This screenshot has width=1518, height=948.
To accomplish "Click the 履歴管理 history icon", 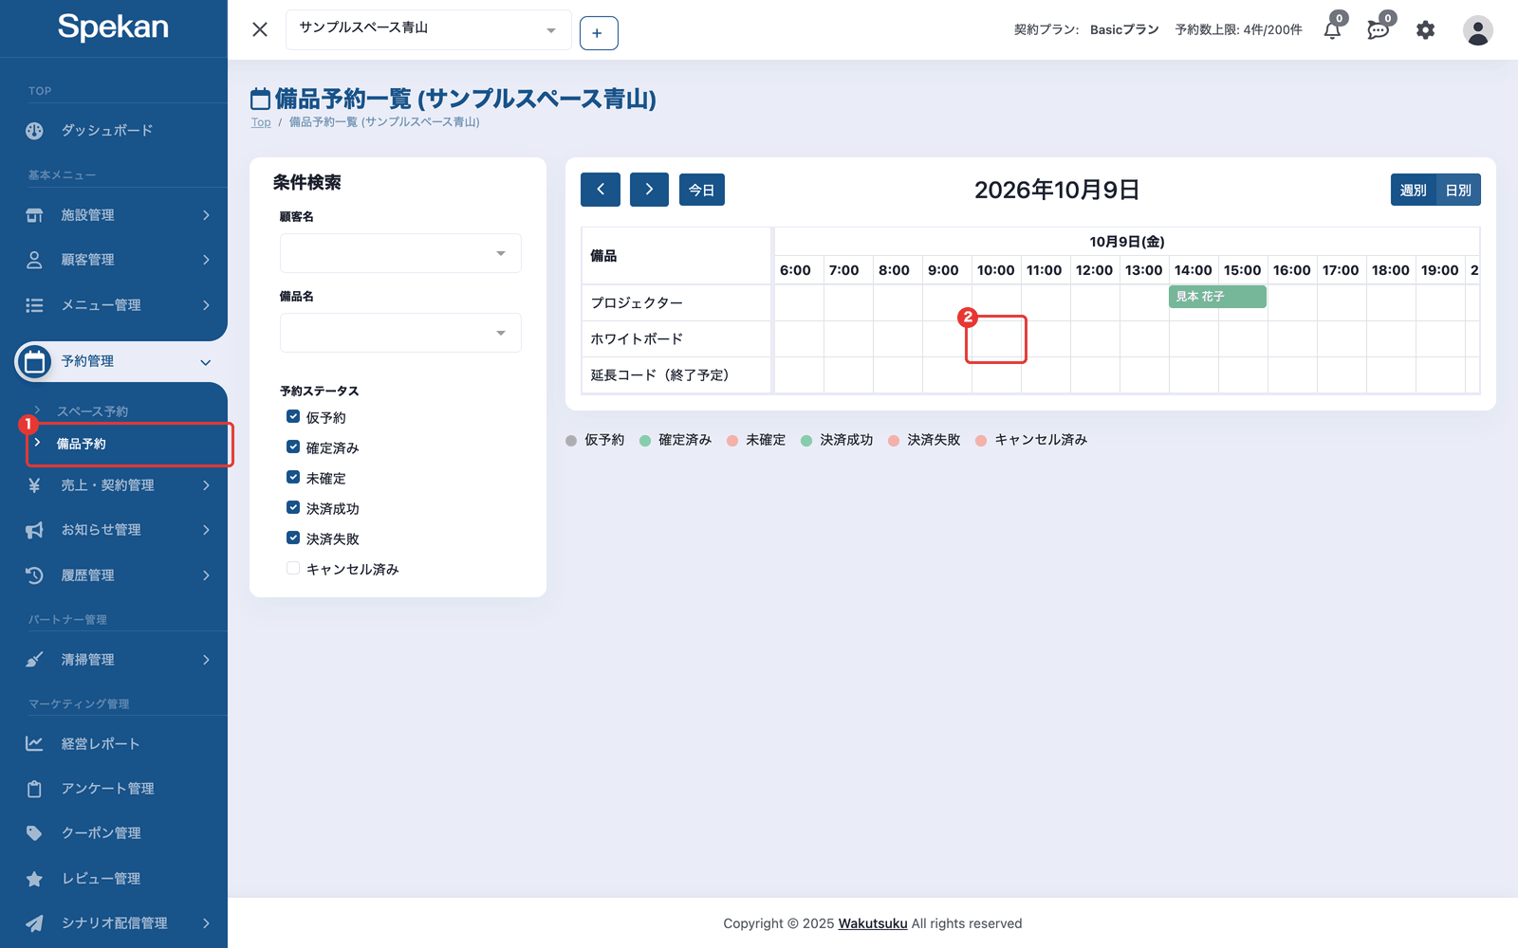I will pos(34,575).
